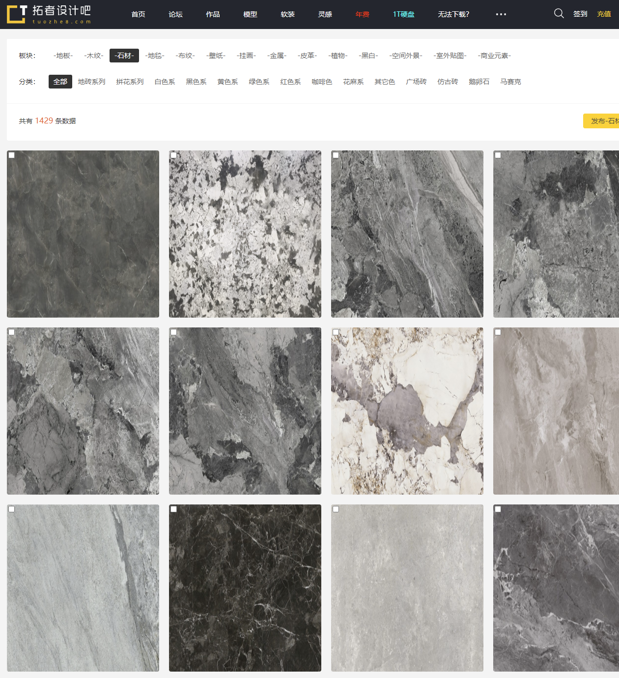
Task: Select checkbox on white and purple marble
Action: coord(336,332)
